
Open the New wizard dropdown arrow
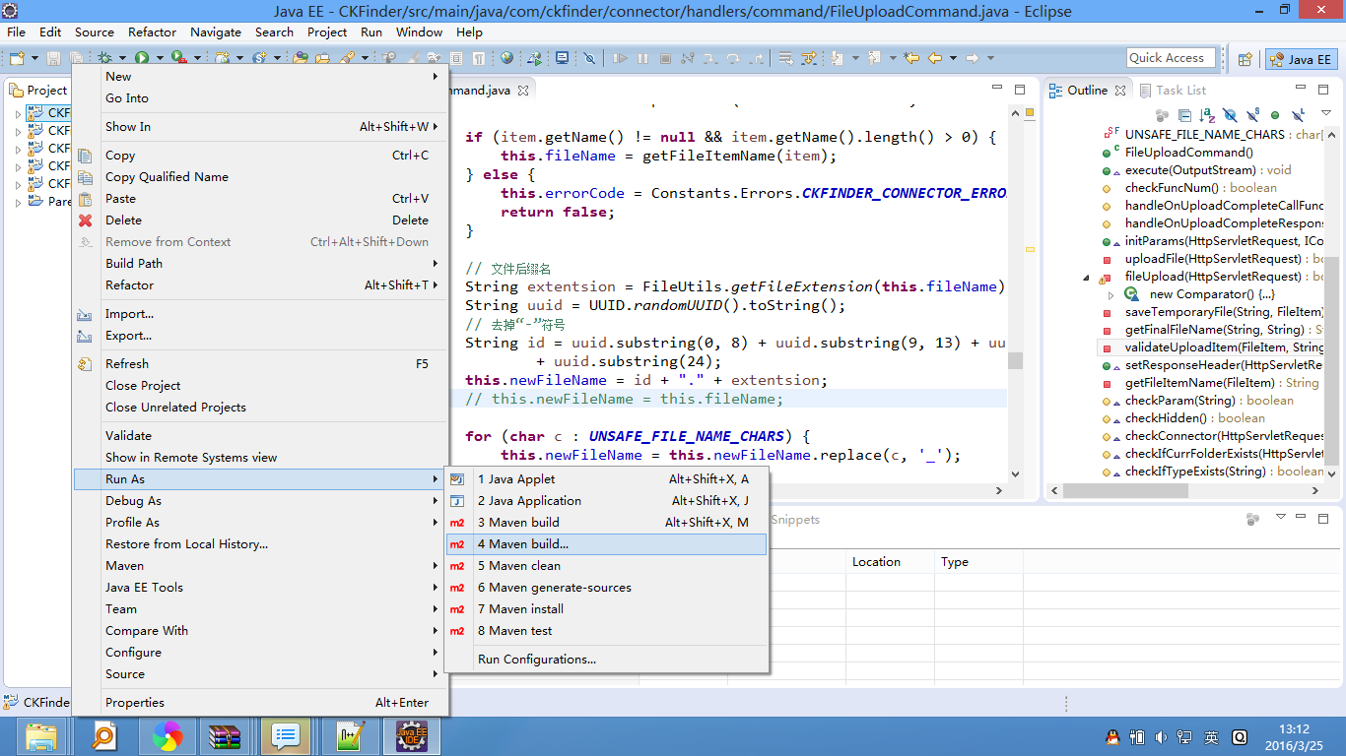coord(34,58)
